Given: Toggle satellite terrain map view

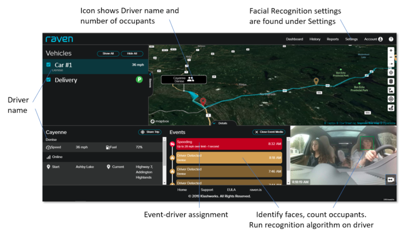Looking at the screenshot, I should point(391,91).
